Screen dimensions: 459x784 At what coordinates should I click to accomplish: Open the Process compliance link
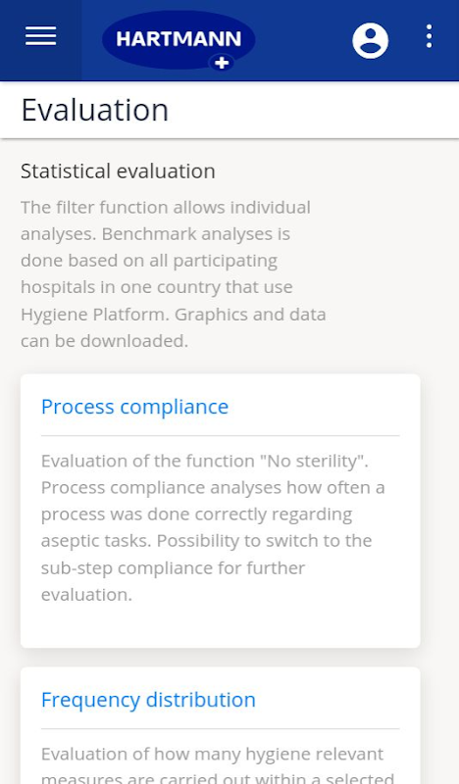pyautogui.click(x=134, y=407)
